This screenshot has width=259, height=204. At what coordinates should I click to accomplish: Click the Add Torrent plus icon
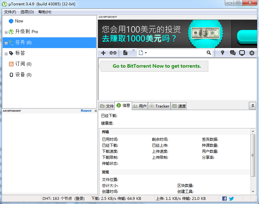(103, 53)
